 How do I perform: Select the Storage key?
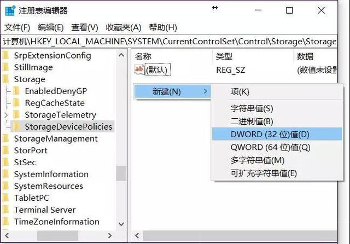30,79
